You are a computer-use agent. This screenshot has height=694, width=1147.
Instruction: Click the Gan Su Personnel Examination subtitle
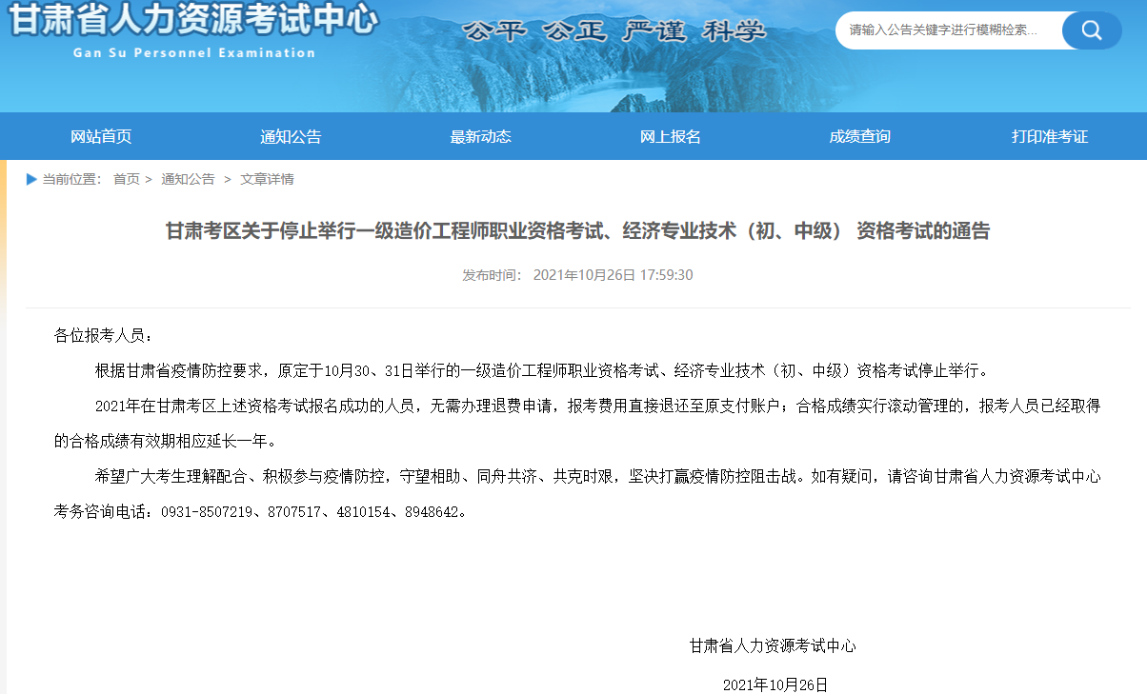[x=193, y=53]
